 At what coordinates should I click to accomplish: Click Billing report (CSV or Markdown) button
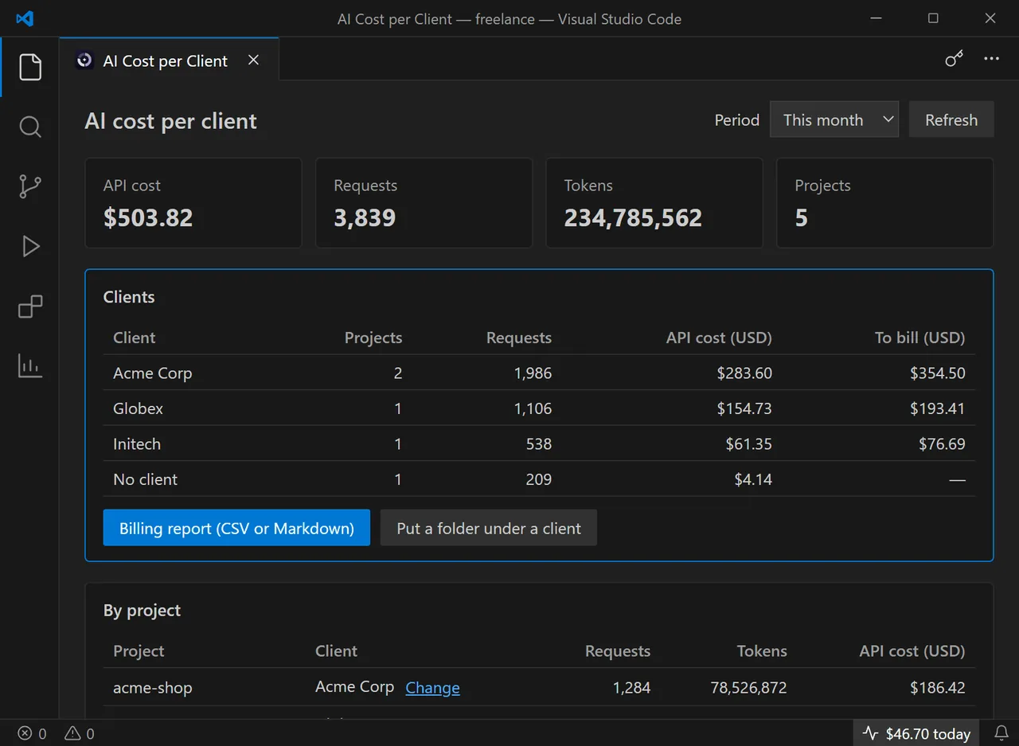pos(236,528)
